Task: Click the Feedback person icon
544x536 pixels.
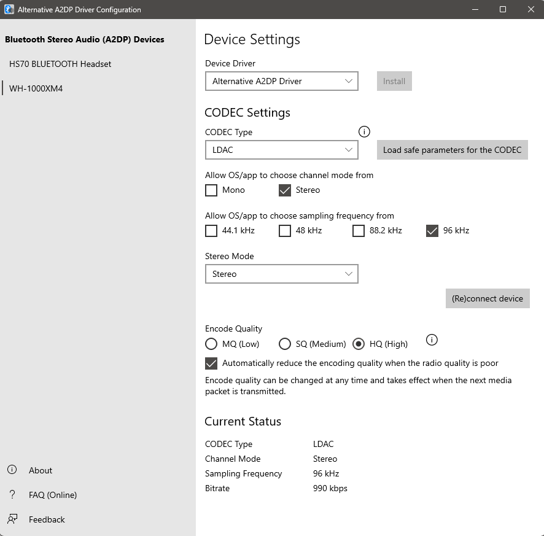Action: [12, 519]
